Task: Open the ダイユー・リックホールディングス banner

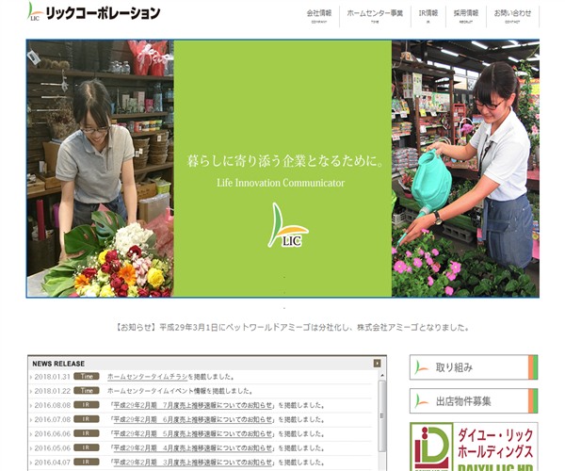Action: [474, 447]
